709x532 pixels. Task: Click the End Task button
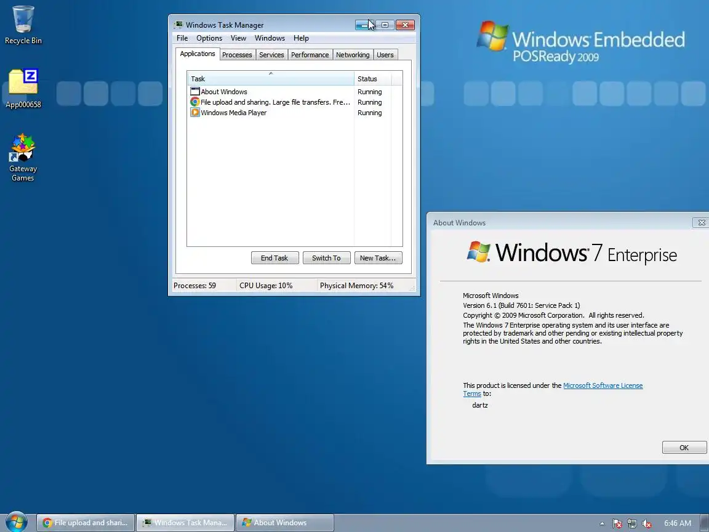274,258
